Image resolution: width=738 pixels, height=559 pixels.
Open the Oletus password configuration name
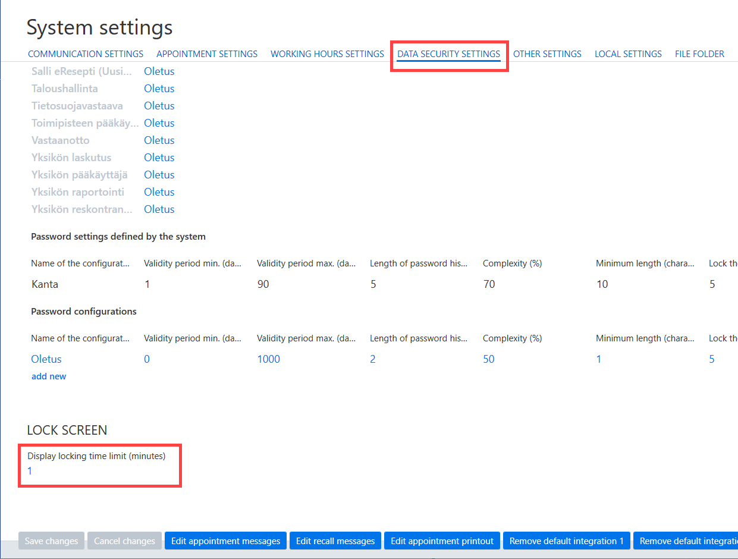tap(46, 359)
